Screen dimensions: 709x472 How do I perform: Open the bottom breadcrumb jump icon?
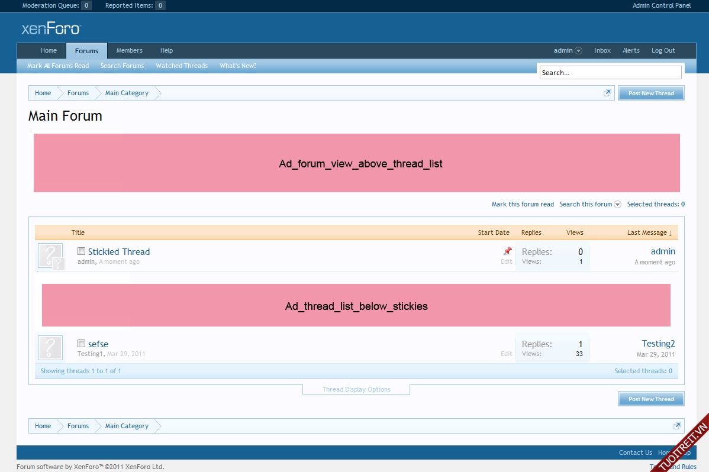(x=677, y=426)
